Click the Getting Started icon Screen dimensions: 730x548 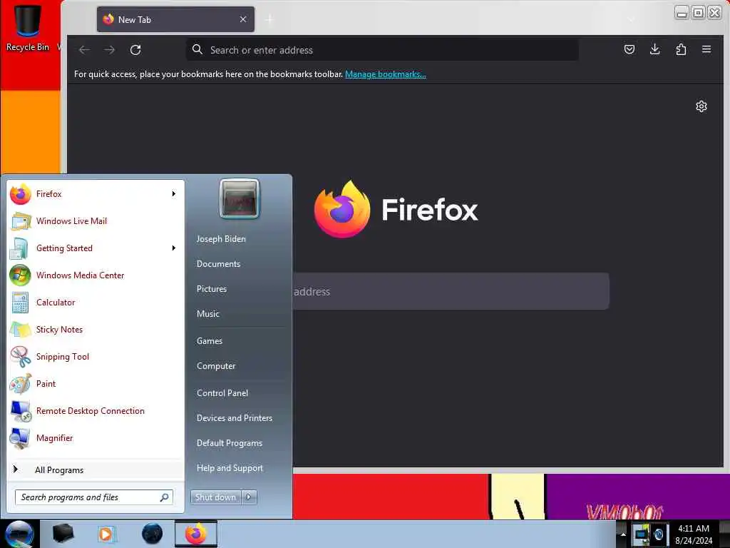(x=19, y=248)
